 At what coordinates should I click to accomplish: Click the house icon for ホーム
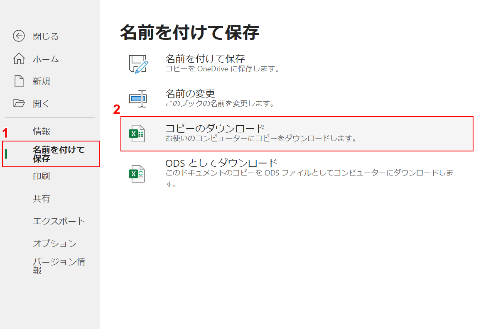coord(19,59)
